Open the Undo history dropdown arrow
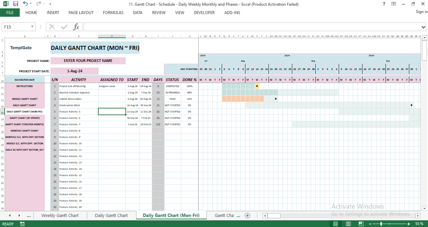Viewport: 428px width, 227px height. point(31,4)
